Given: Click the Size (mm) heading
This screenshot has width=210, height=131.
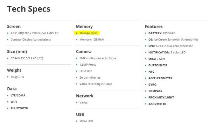Looking at the screenshot, I should coord(17,52).
